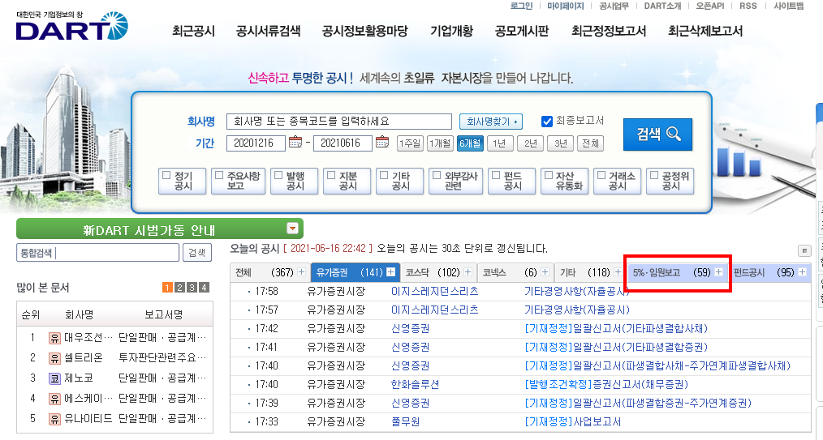
Task: Open end date calendar picker
Action: click(382, 142)
